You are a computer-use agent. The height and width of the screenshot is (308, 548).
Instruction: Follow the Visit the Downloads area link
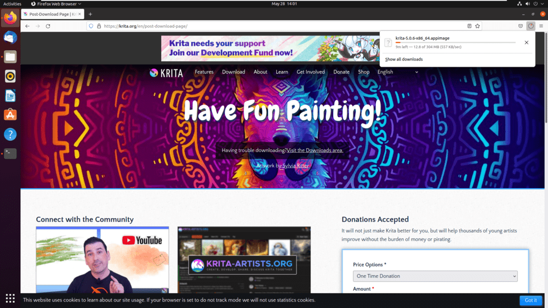[x=315, y=150]
